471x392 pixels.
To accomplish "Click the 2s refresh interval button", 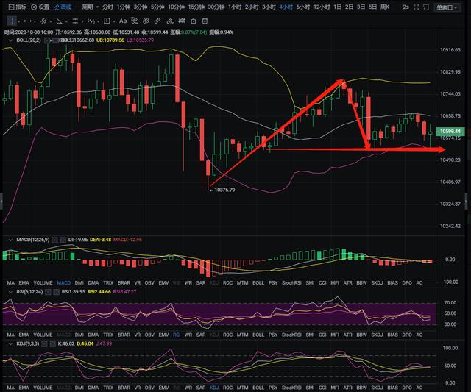I will (x=406, y=7).
